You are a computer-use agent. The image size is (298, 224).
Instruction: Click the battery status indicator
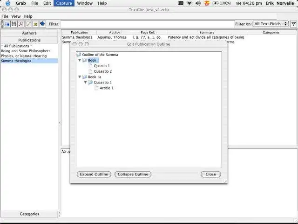[222, 3]
